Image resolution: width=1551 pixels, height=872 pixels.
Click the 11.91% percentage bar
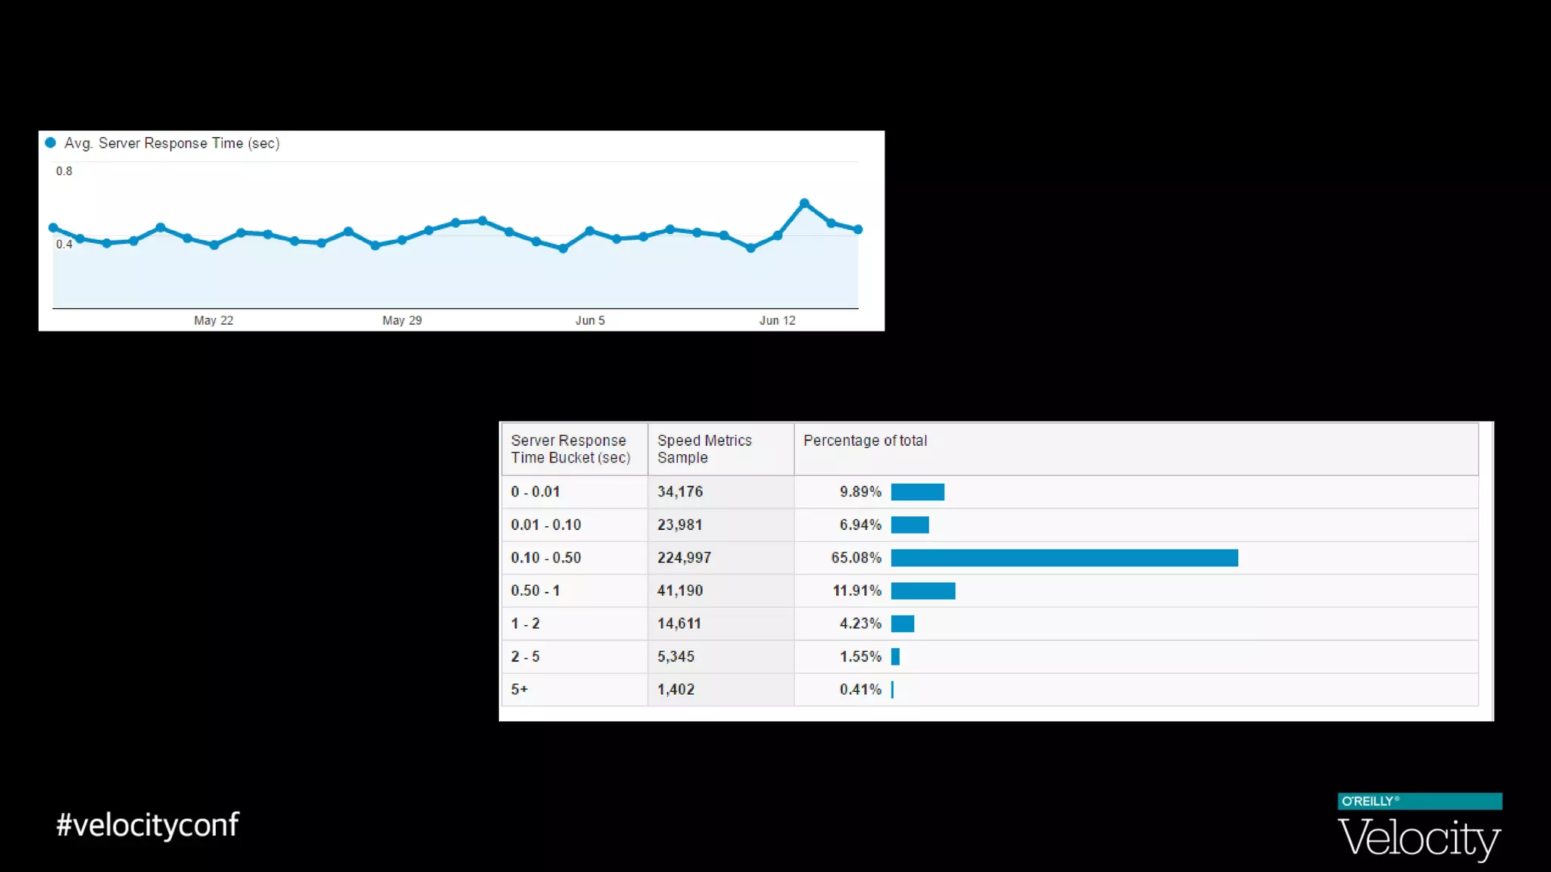(922, 590)
